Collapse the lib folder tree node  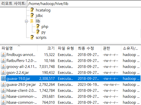tap(26, 21)
